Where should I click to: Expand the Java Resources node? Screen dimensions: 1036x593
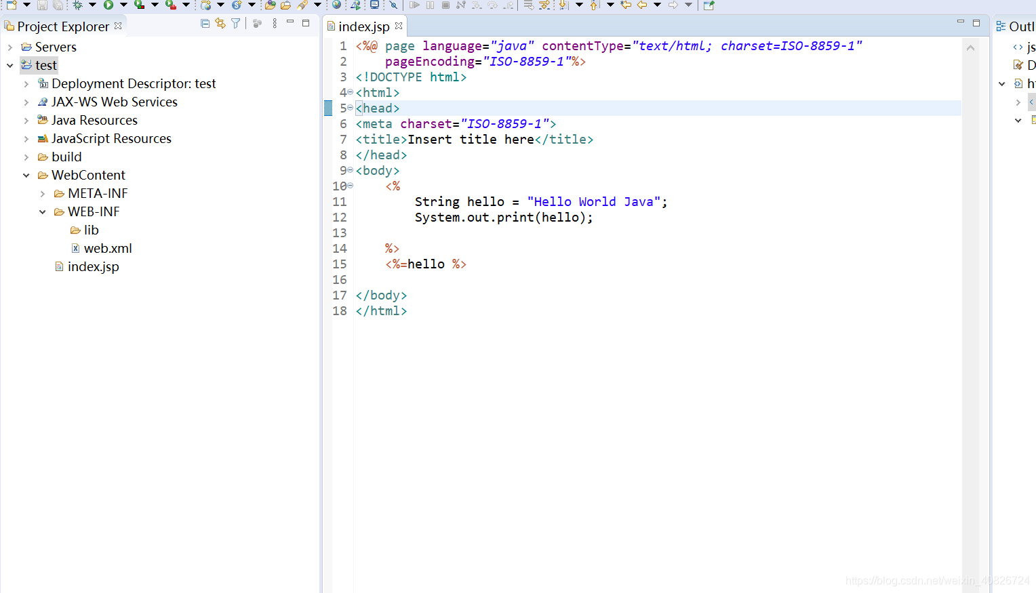tap(26, 121)
